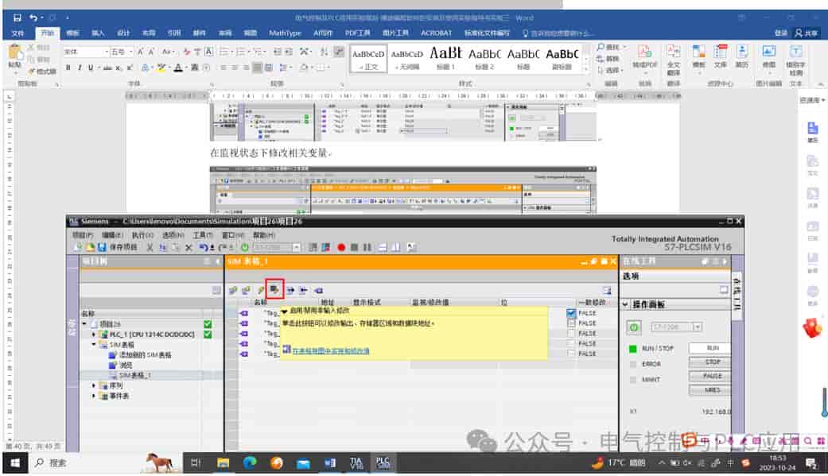This screenshot has height=476, width=828.
Task: Open the font color swatch in Word
Action: (x=178, y=68)
